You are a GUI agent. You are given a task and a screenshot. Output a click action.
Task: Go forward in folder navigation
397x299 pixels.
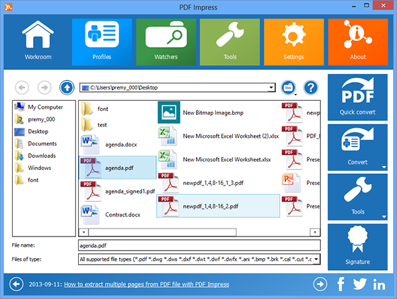pyautogui.click(x=44, y=87)
